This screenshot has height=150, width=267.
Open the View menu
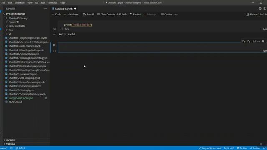point(30,3)
